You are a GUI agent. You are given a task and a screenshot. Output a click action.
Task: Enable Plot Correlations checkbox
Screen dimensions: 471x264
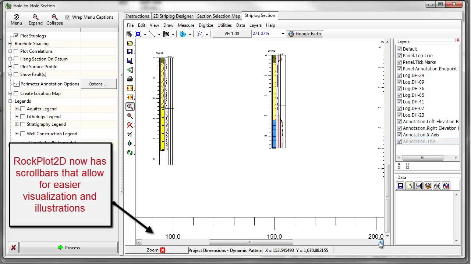tap(16, 51)
